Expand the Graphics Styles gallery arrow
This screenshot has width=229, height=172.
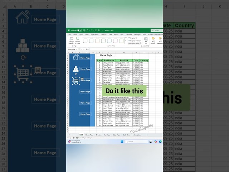point(126,40)
